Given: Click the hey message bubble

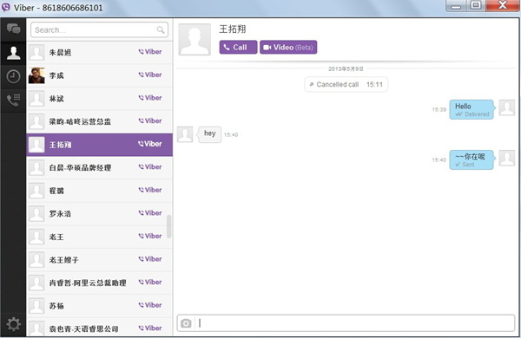Looking at the screenshot, I should (x=209, y=134).
